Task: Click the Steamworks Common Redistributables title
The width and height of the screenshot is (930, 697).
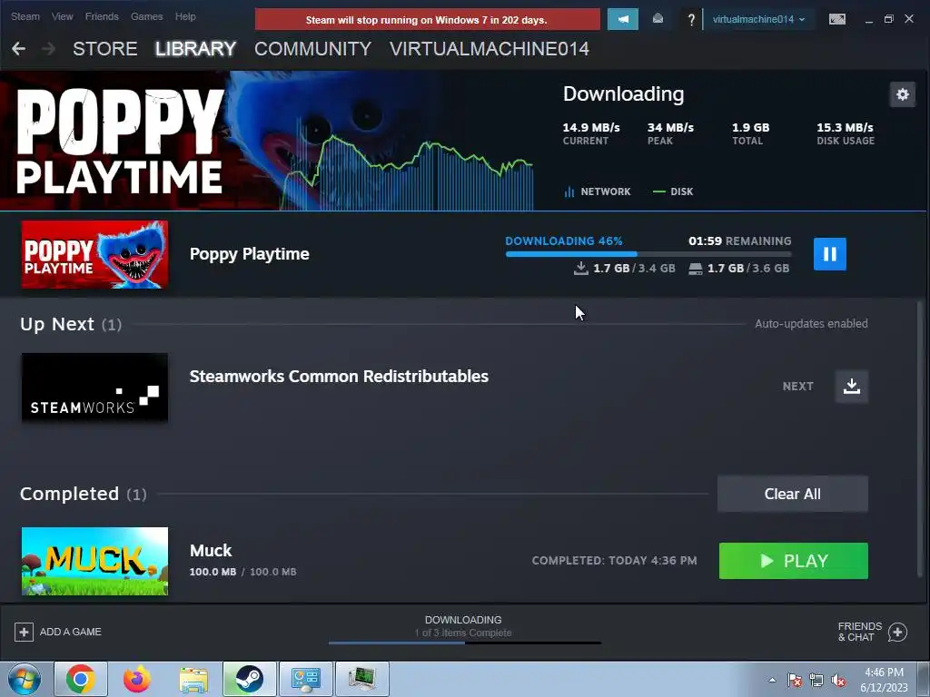Action: [x=339, y=377]
